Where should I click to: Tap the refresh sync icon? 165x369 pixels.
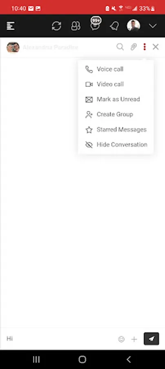[x=56, y=26]
